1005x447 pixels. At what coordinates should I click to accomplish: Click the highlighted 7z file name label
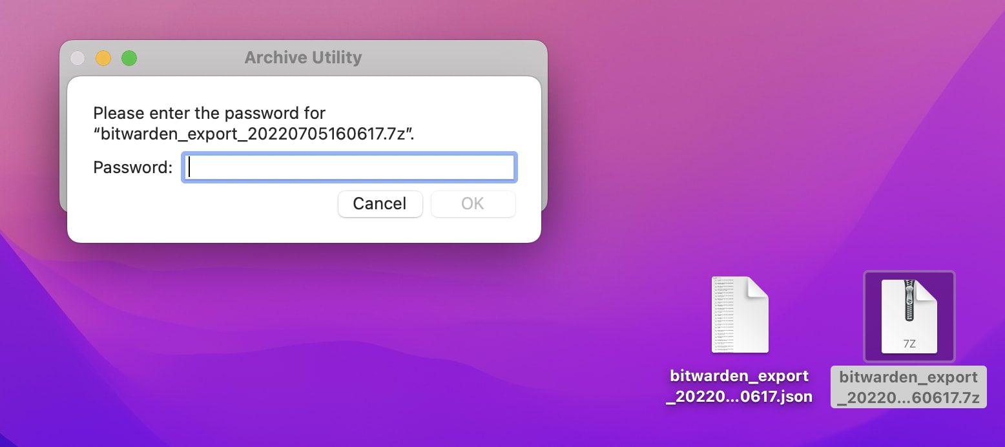pos(909,387)
